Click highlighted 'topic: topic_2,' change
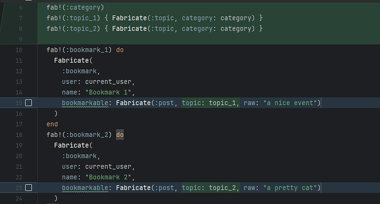 (x=210, y=188)
